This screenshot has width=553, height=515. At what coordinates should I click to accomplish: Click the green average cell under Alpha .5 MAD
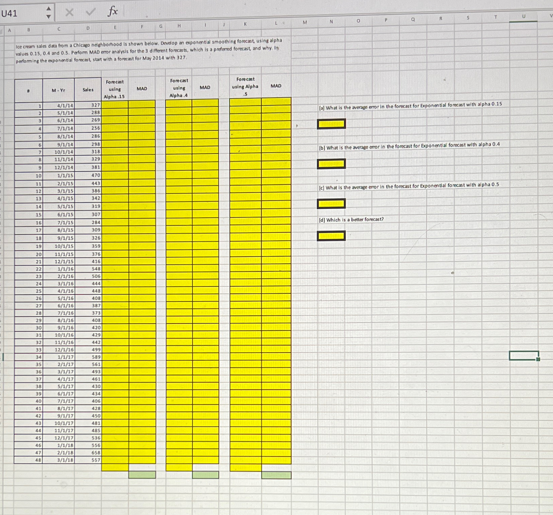coord(276,475)
